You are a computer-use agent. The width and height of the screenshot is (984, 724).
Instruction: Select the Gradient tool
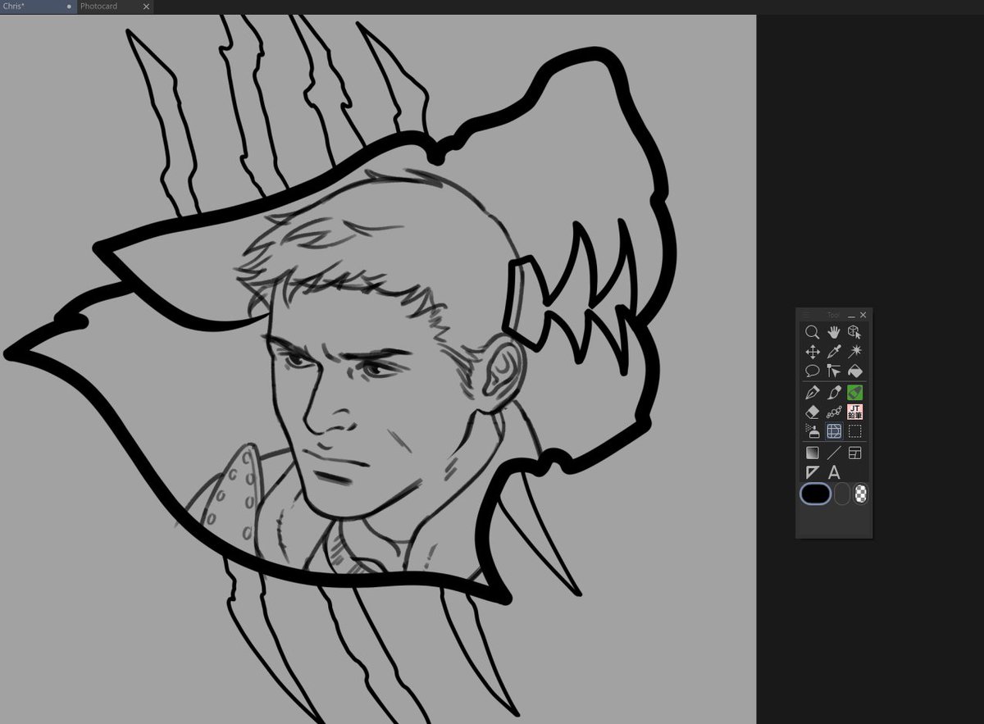(x=813, y=453)
